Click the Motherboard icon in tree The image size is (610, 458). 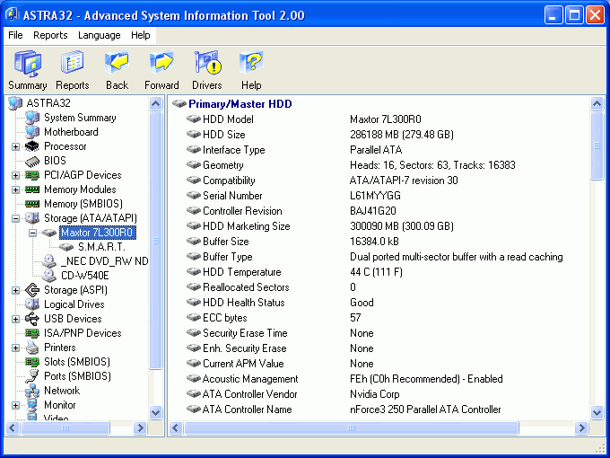tap(32, 132)
